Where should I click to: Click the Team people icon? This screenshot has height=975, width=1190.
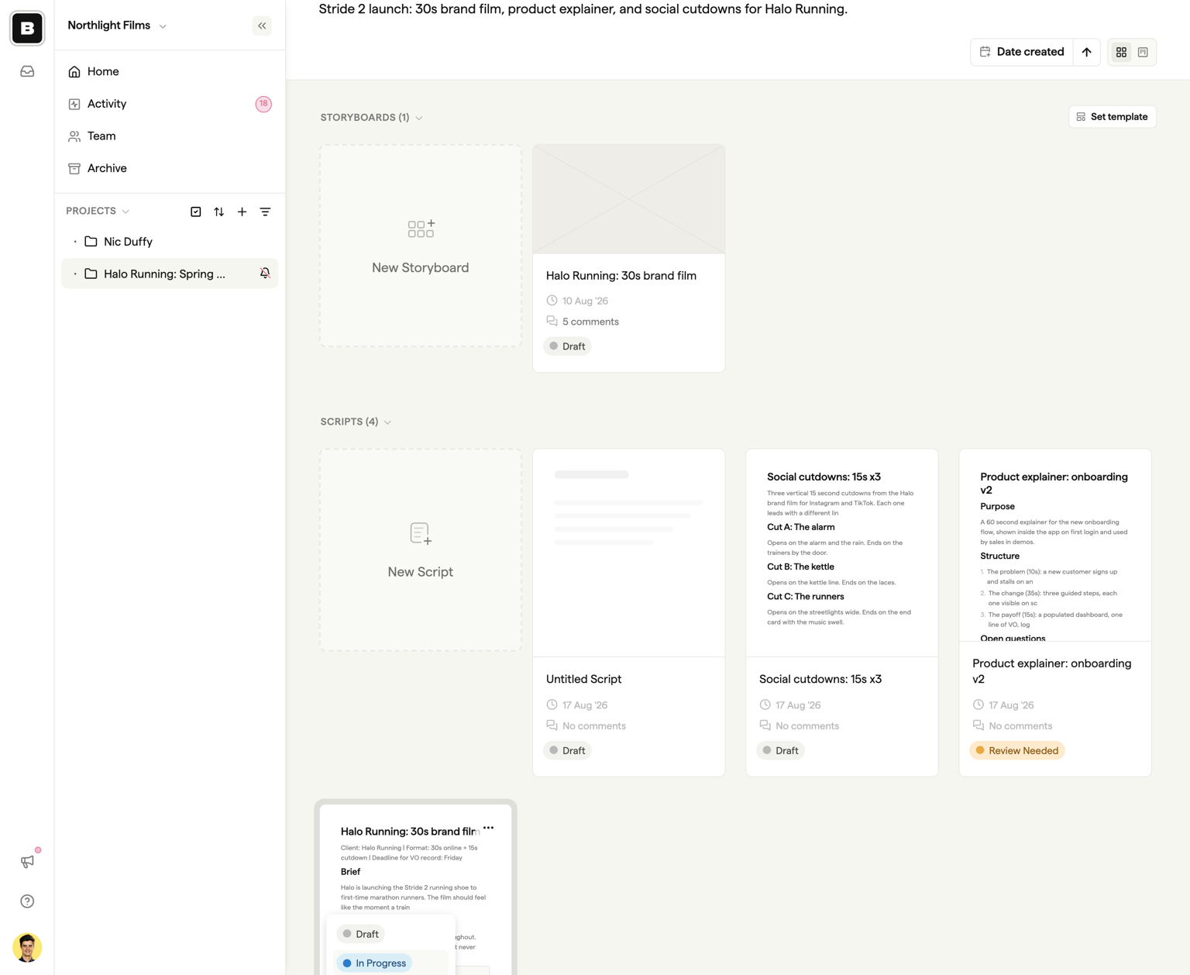pos(74,136)
